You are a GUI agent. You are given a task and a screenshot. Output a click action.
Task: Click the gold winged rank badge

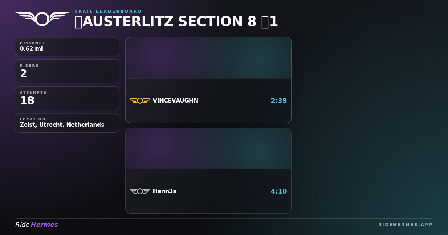(x=140, y=101)
